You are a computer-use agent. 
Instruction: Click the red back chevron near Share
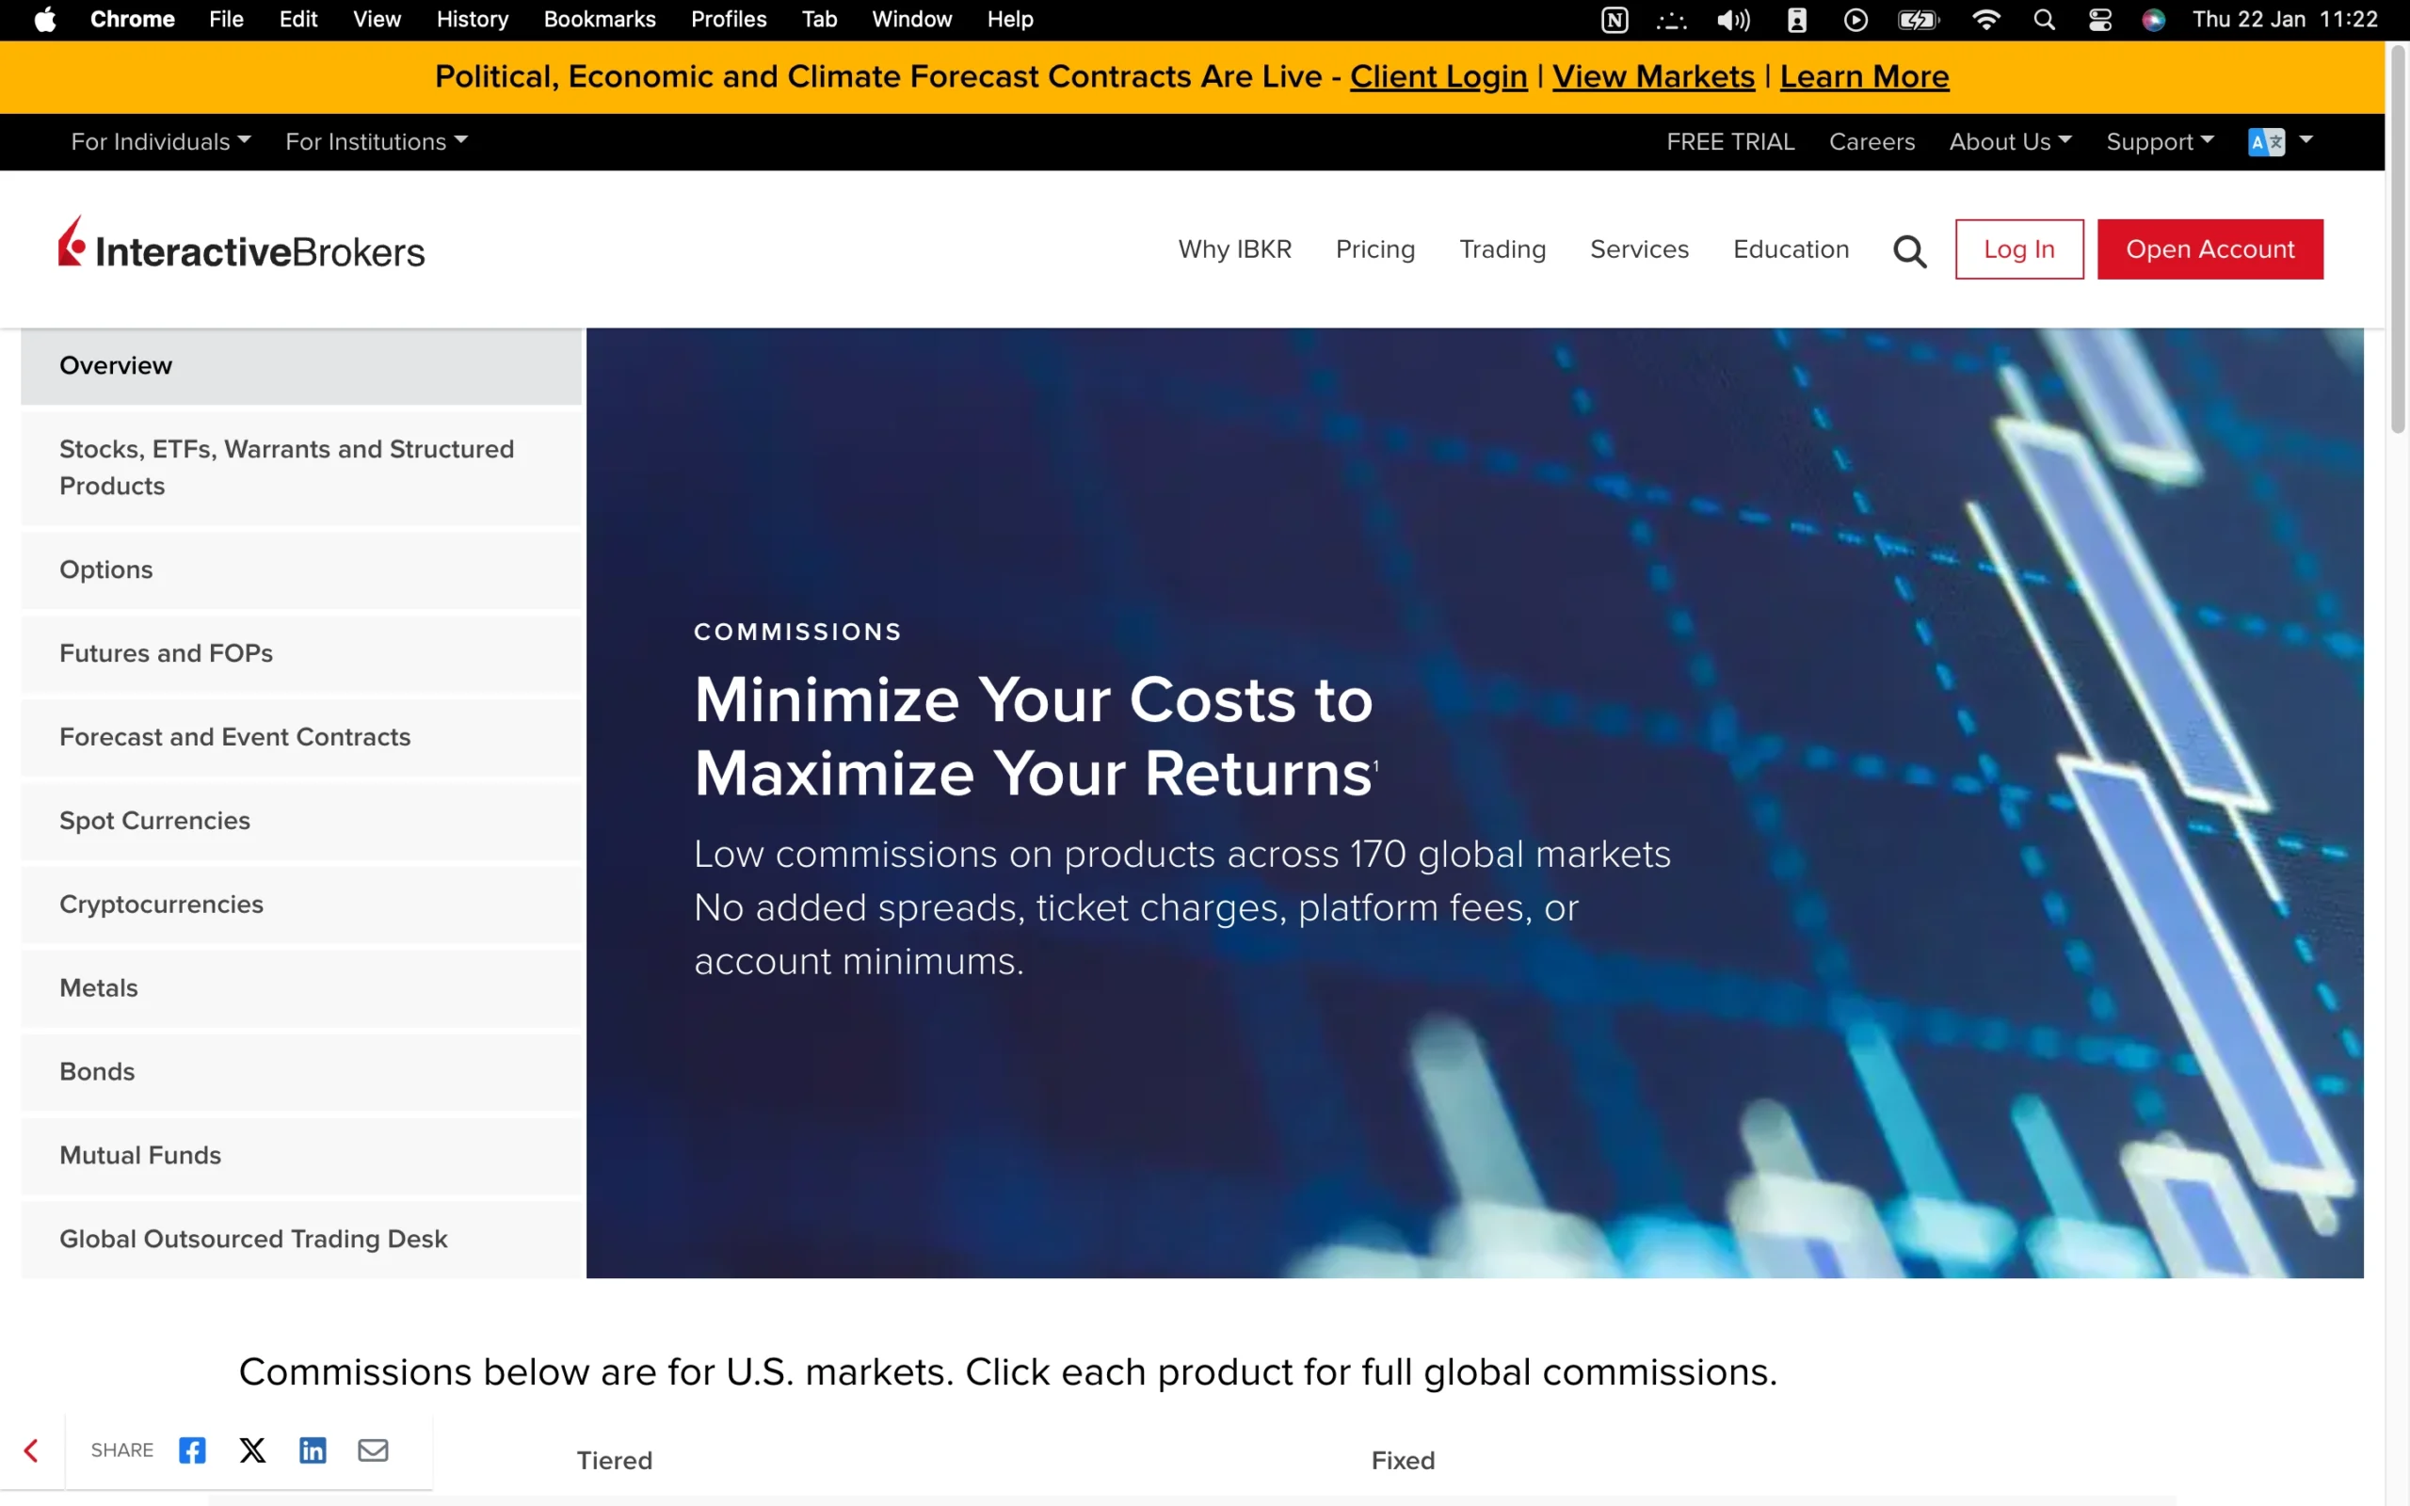click(33, 1450)
